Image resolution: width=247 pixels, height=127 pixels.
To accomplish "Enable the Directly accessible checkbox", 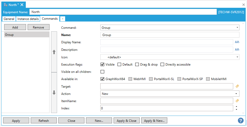I will click(162, 65).
